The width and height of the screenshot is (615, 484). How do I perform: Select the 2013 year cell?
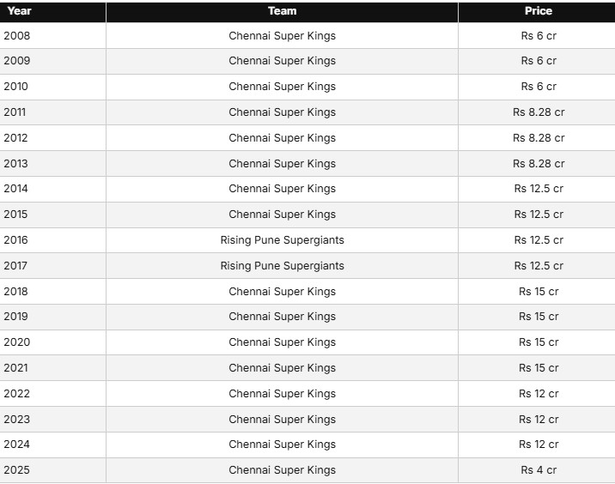15,163
